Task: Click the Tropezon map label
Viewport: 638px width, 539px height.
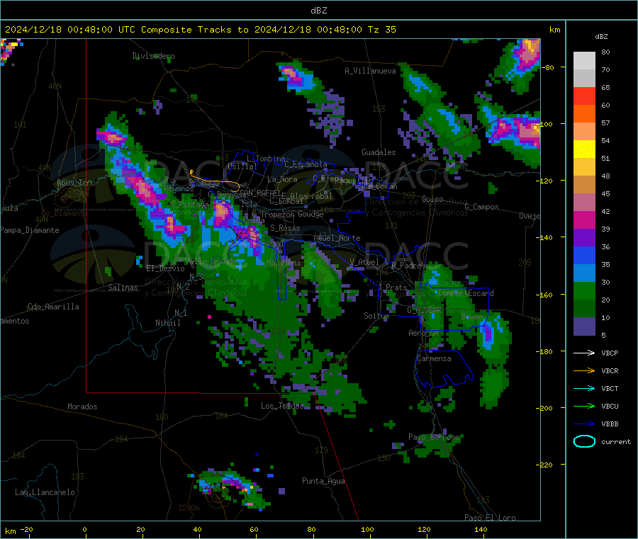Action: click(279, 215)
